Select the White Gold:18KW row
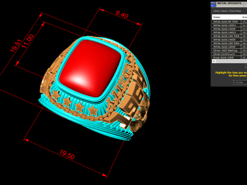 [x=230, y=47]
